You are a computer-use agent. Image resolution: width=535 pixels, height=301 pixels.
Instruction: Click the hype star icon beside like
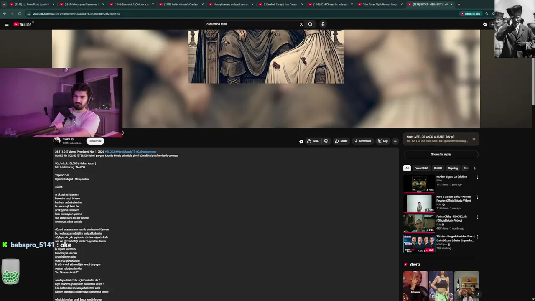pos(301,141)
